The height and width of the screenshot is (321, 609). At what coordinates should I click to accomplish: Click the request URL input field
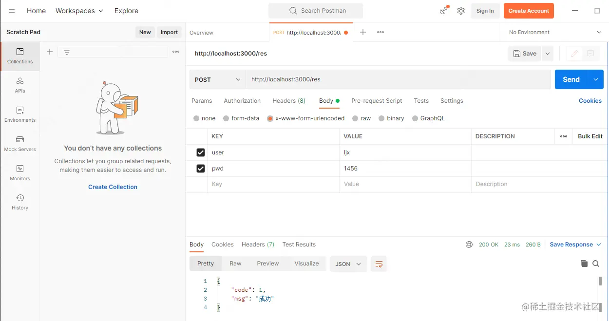click(398, 79)
